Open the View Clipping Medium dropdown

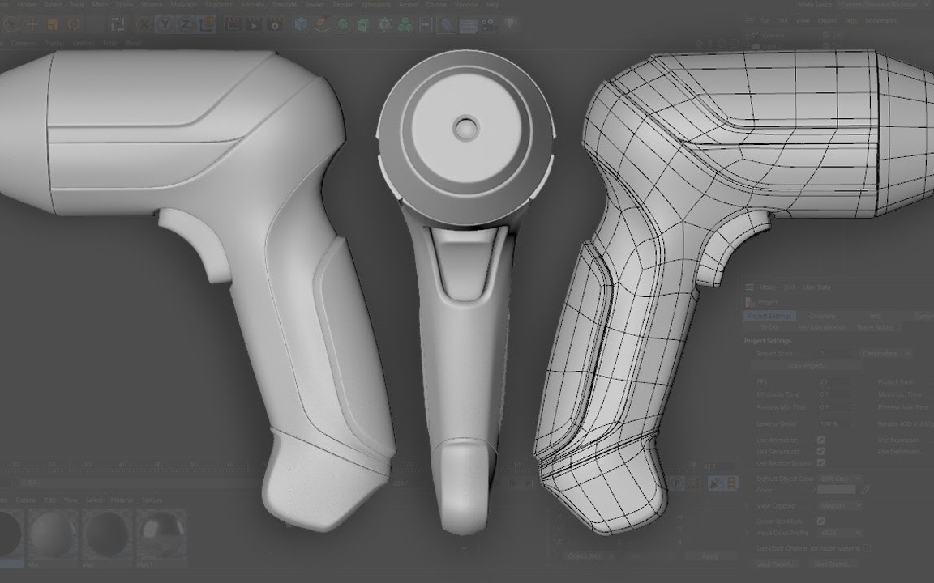tap(841, 505)
